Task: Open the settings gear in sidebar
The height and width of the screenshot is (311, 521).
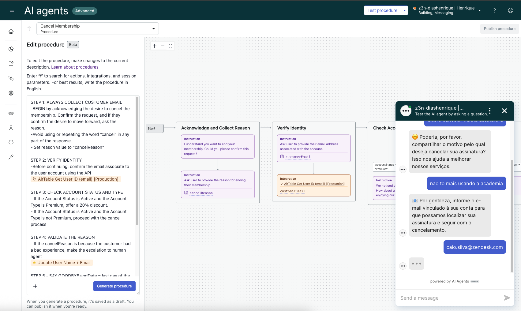Action: click(x=11, y=93)
